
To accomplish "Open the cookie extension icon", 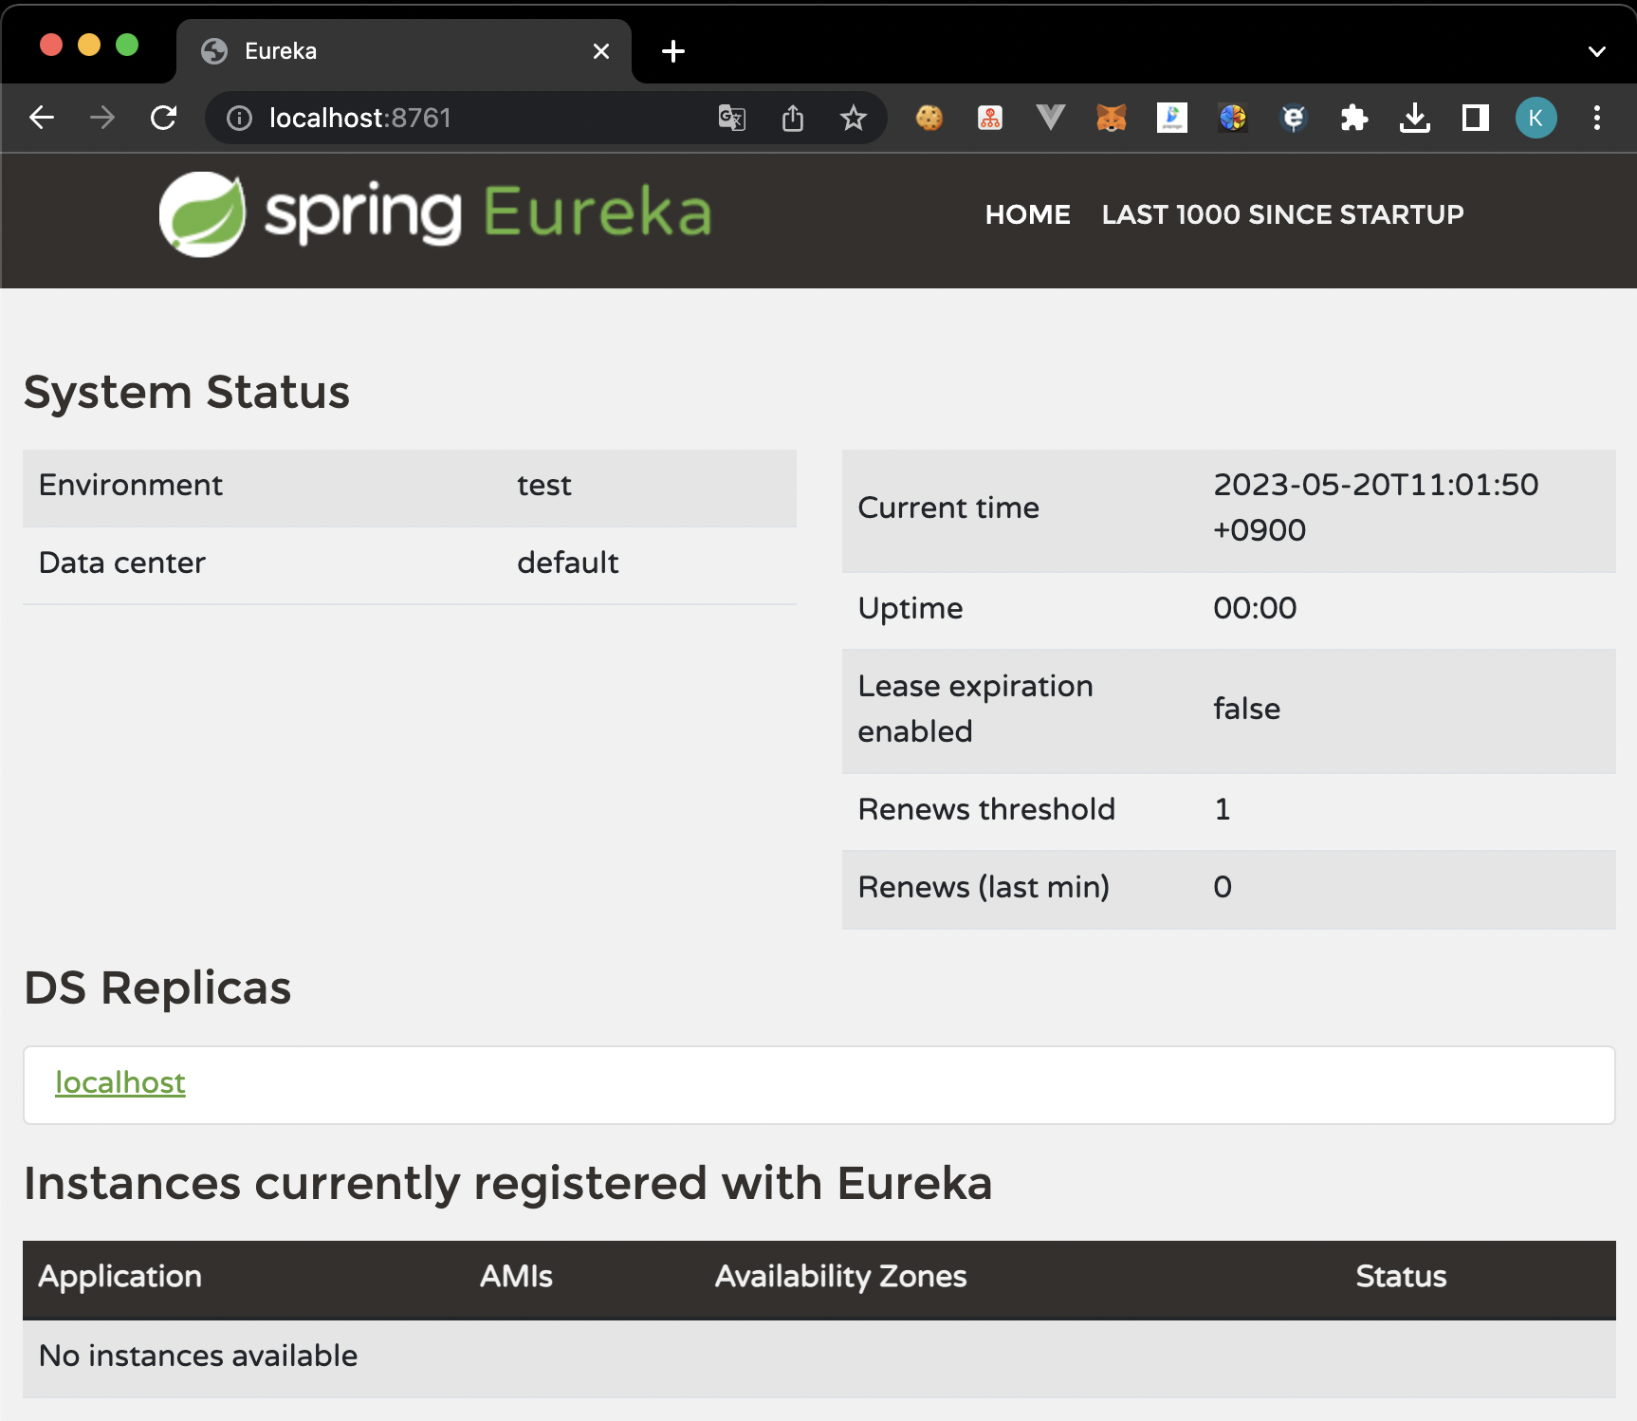I will click(x=929, y=118).
